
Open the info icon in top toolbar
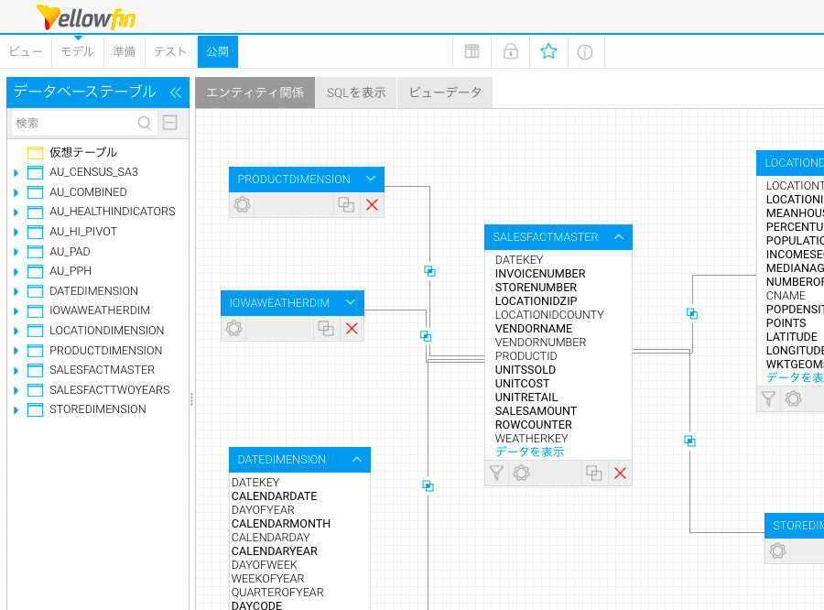[585, 51]
